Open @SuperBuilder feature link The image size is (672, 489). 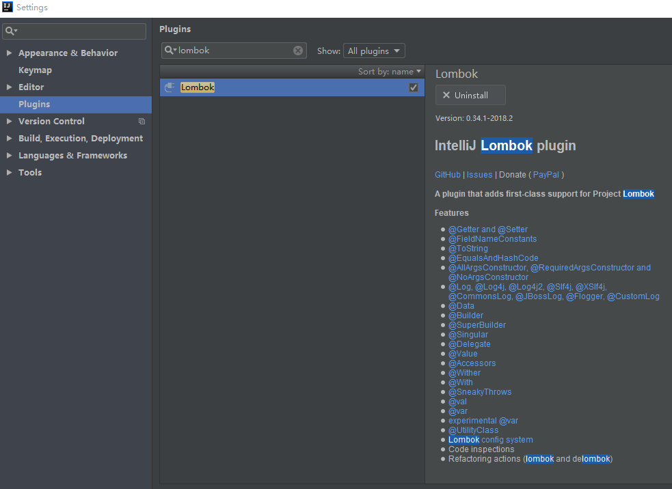click(477, 325)
